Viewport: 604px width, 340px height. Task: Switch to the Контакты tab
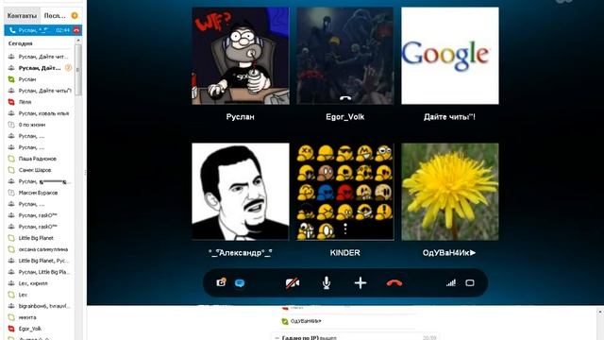[22, 16]
